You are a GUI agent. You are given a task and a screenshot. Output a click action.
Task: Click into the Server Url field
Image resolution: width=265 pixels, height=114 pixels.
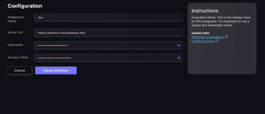coord(108,33)
